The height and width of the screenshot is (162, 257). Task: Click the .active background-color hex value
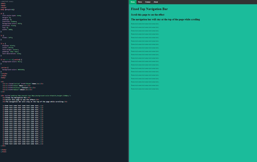click(21, 70)
